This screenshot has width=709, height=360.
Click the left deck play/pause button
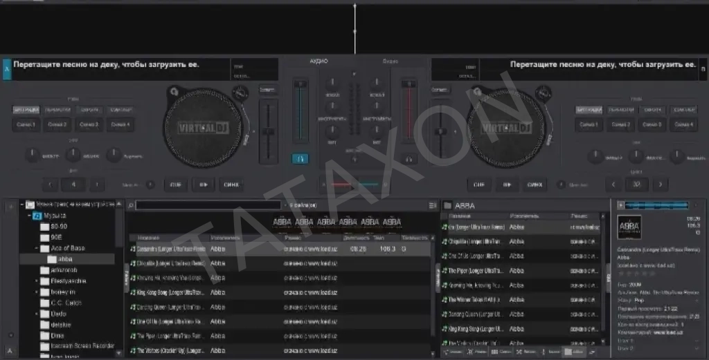point(204,184)
